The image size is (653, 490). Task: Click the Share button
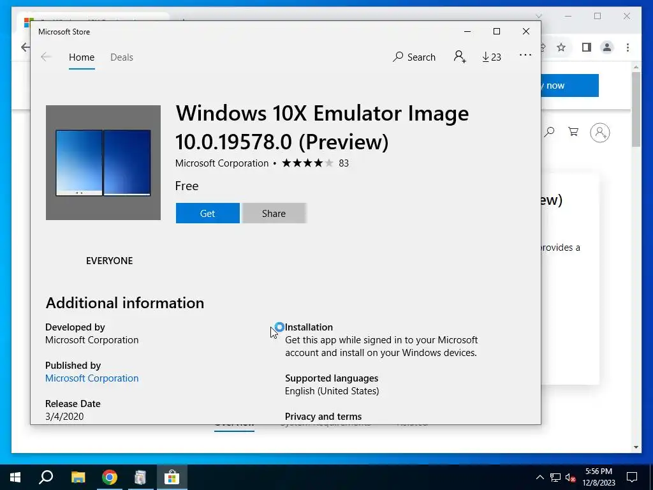point(274,213)
